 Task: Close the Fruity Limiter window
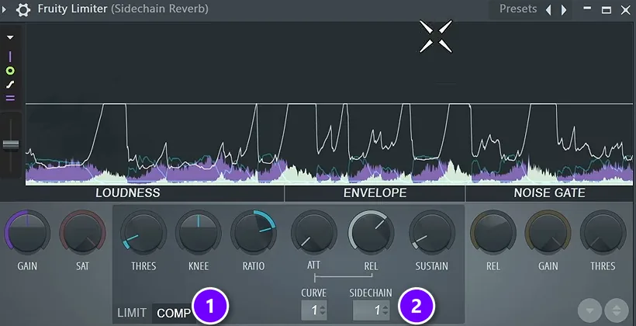[x=626, y=10]
